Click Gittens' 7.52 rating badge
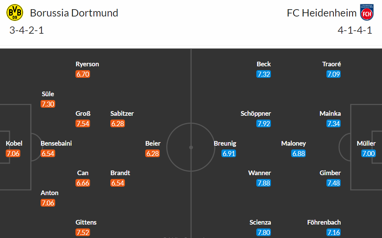Viewport: 382px width, 238px height. tap(83, 232)
